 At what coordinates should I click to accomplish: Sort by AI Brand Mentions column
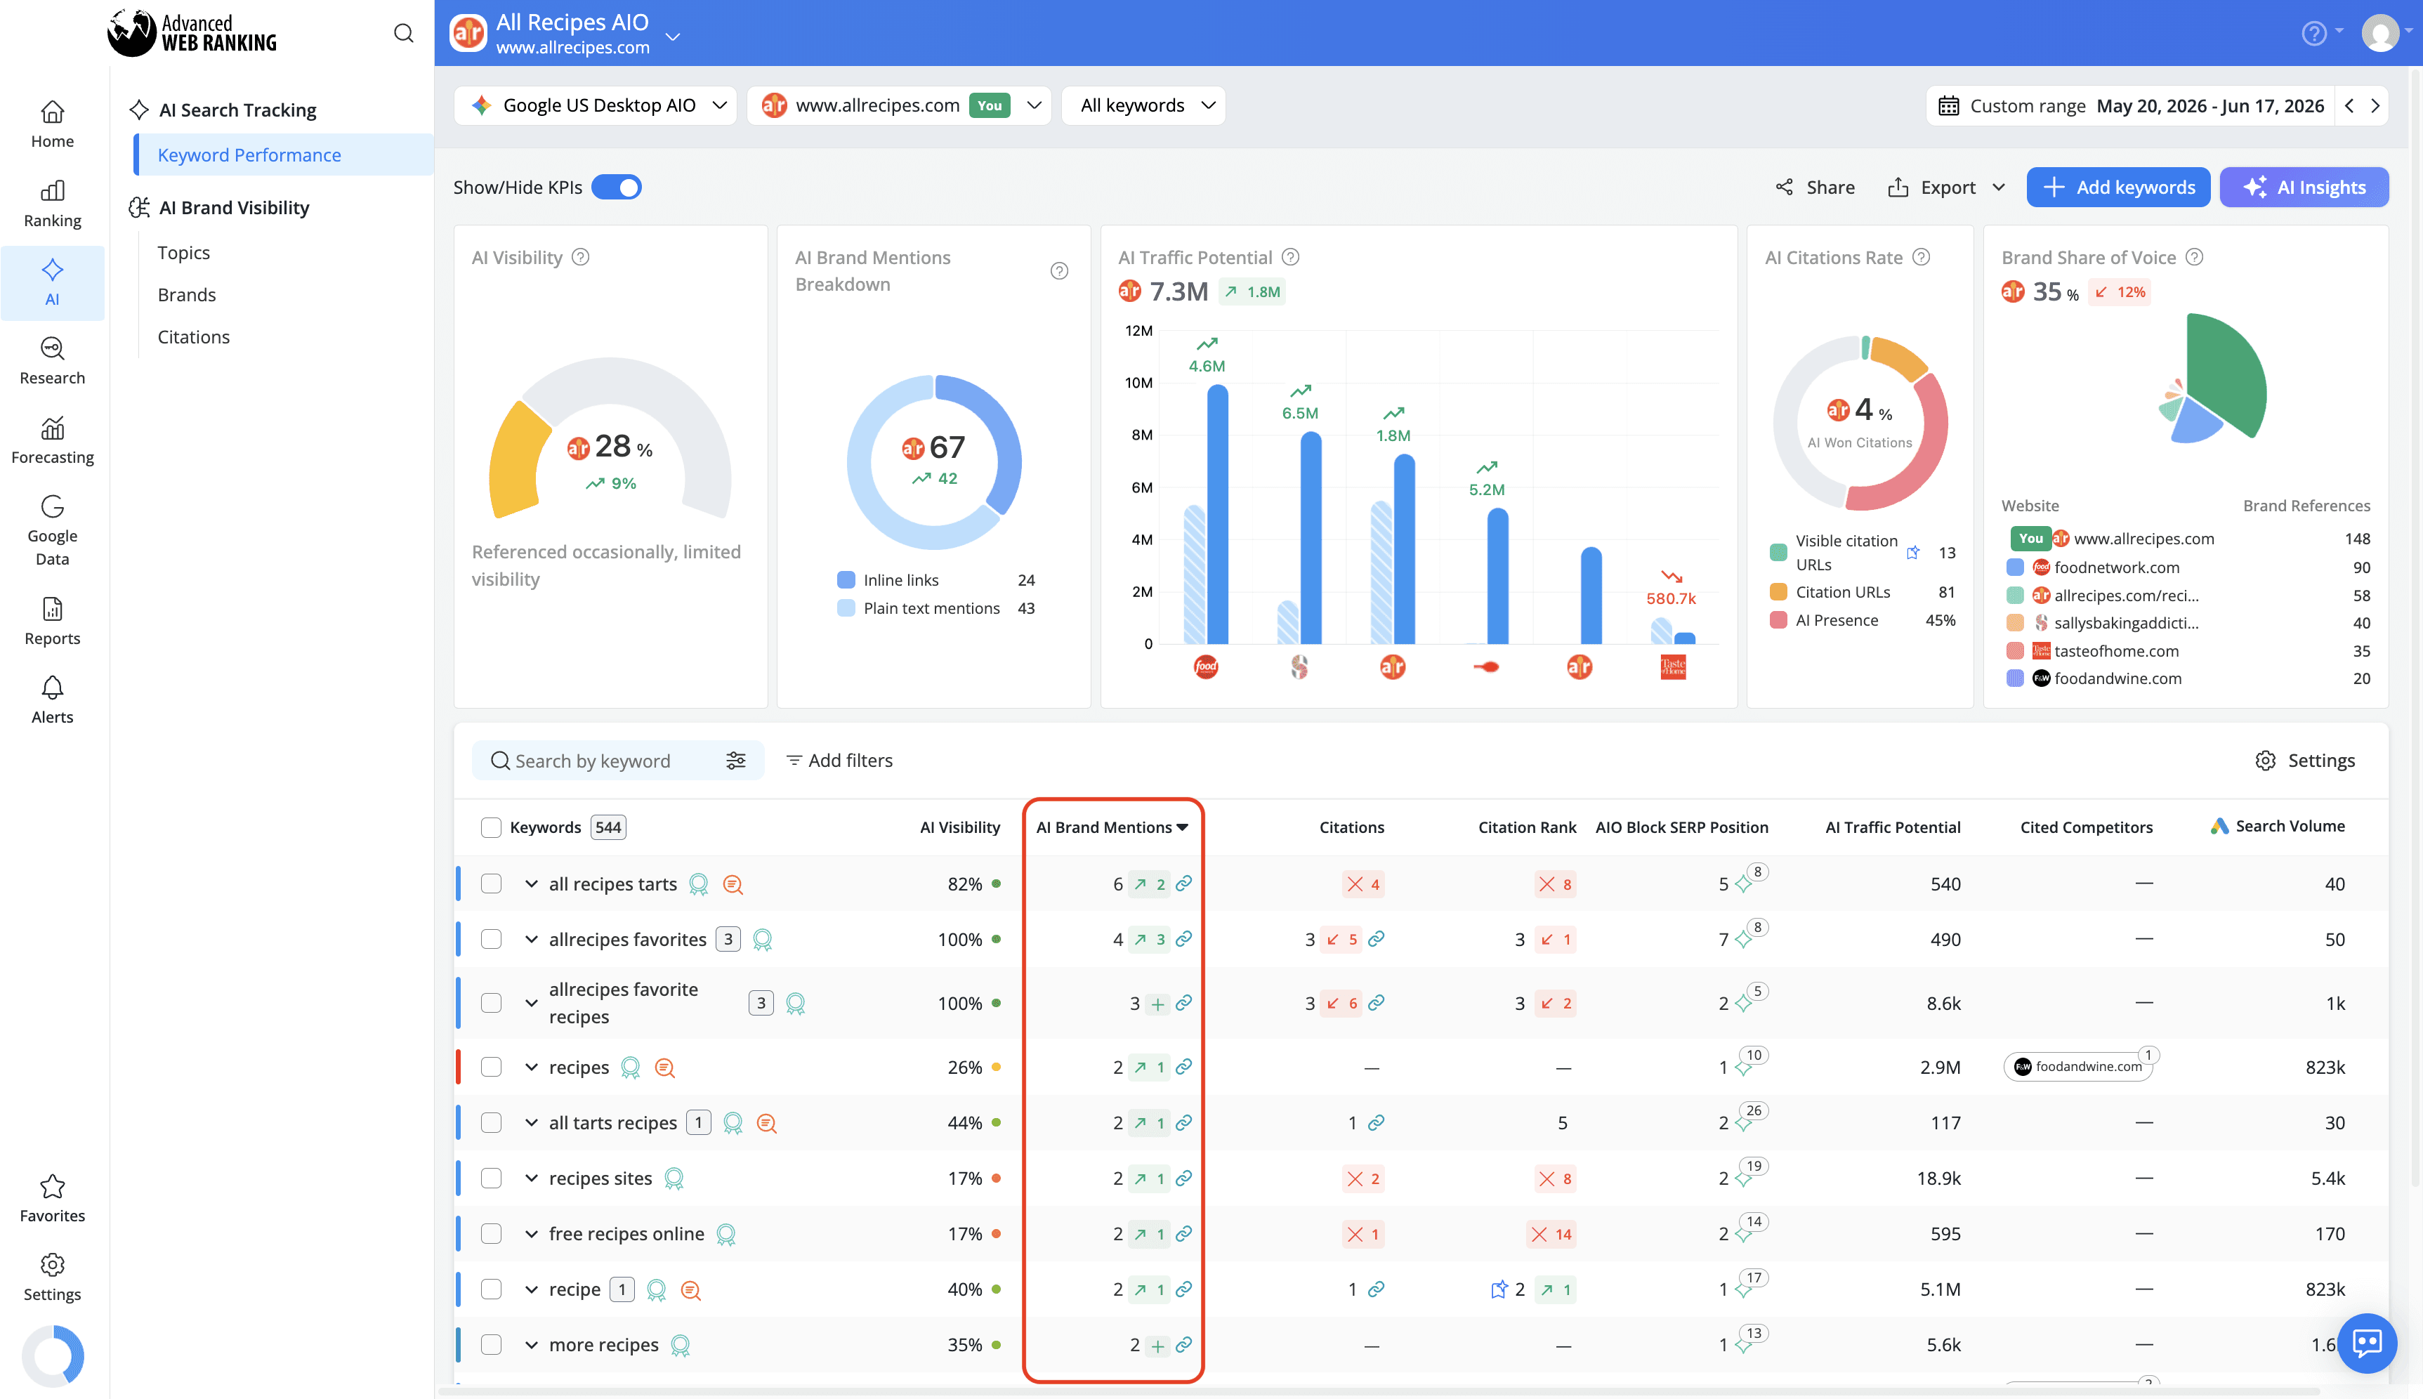1112,827
